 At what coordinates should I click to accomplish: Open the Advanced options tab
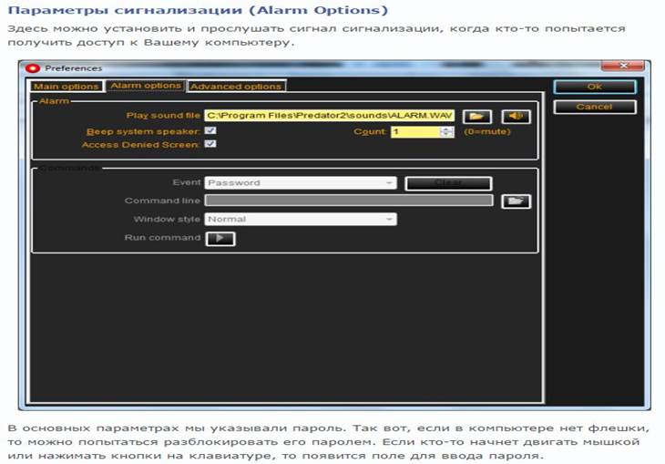click(237, 86)
